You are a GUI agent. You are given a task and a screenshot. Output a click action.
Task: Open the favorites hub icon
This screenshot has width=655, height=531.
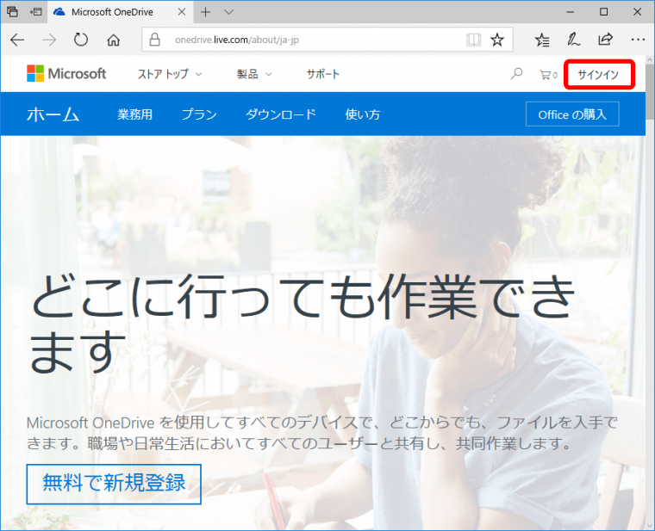(542, 40)
